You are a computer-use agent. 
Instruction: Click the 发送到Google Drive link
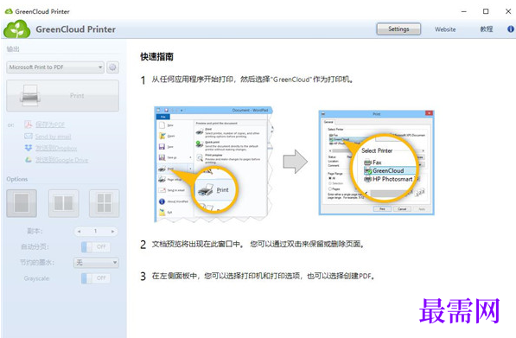(61, 160)
